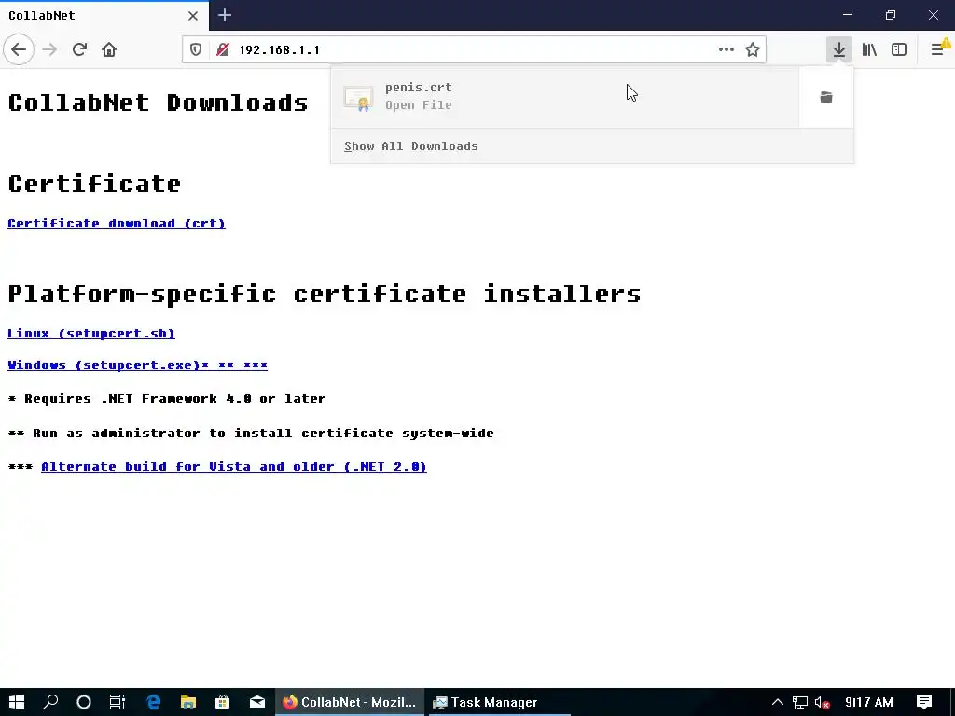Screen dimensions: 955x716
Task: Open Windows taskbar search
Action: pyautogui.click(x=50, y=702)
